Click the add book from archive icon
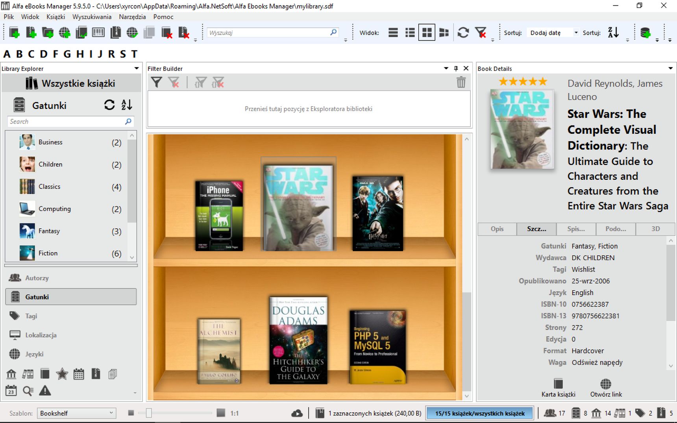This screenshot has width=677, height=423. 31,33
